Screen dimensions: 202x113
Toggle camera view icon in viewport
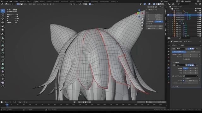click(142, 25)
